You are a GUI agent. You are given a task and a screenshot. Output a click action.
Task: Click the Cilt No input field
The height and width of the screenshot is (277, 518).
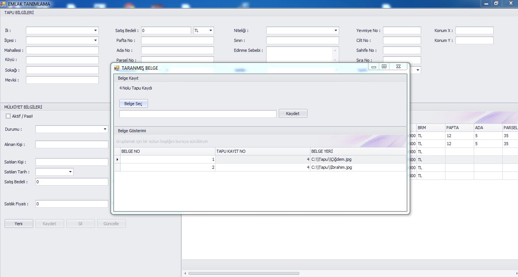pyautogui.click(x=402, y=40)
